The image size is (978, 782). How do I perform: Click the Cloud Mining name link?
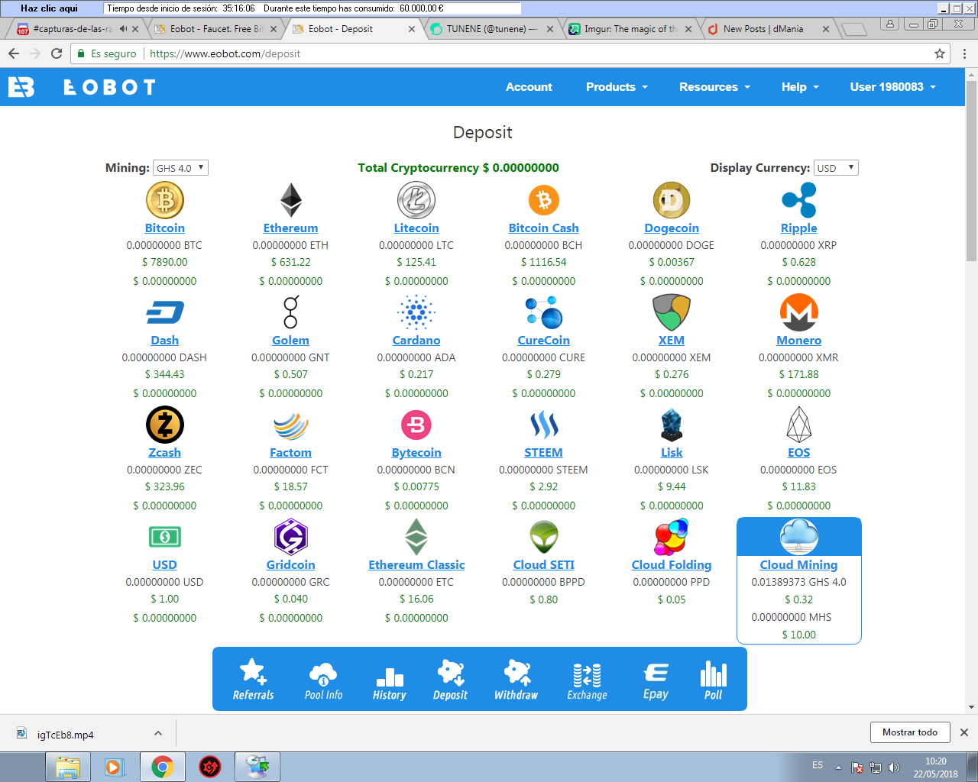click(799, 565)
